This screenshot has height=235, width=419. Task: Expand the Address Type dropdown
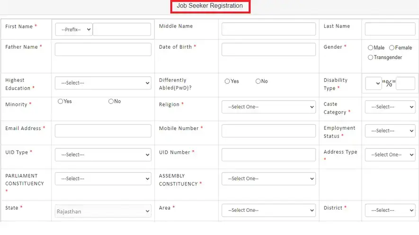tap(390, 155)
